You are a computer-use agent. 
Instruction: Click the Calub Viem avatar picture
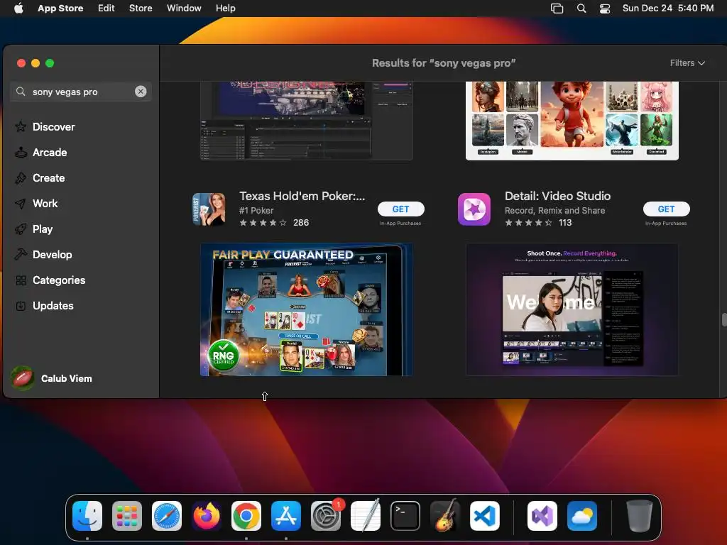[22, 378]
